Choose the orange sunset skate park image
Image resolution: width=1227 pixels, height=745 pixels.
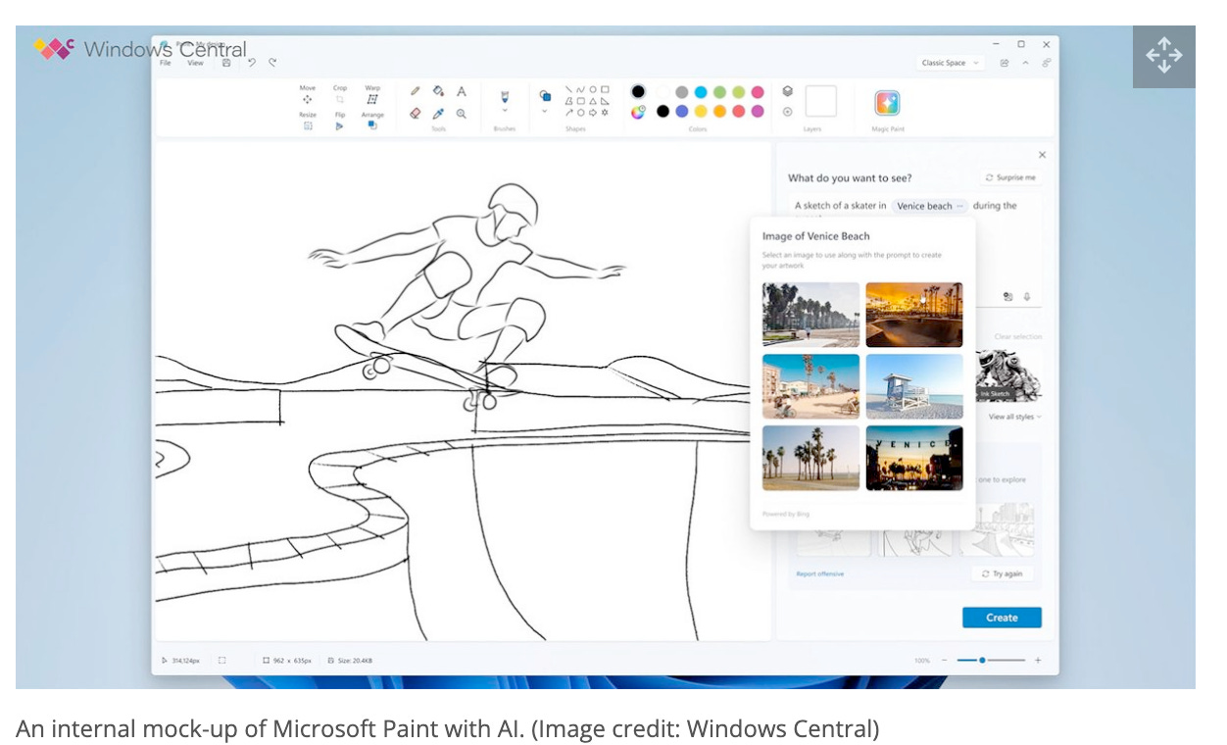914,315
